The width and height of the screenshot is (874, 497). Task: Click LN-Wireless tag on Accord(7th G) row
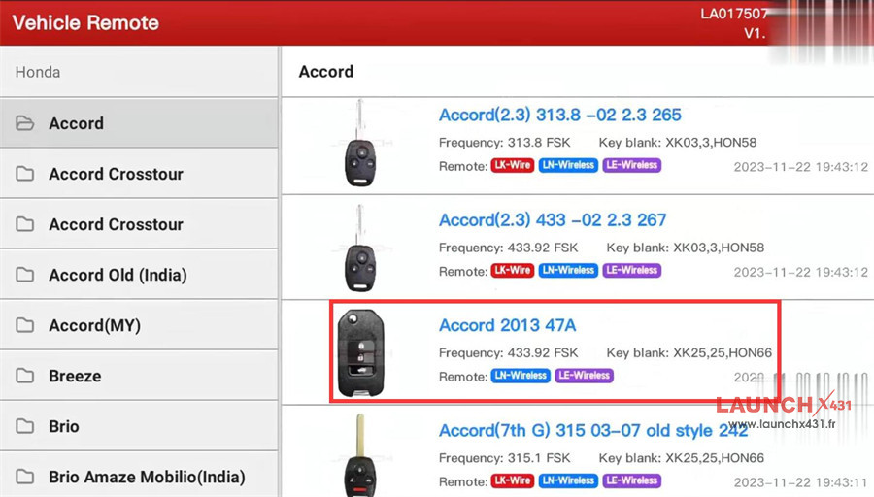tap(568, 480)
